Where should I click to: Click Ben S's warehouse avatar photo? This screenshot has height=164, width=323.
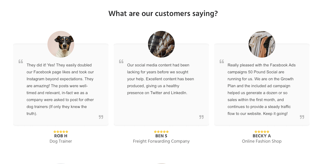point(161,44)
